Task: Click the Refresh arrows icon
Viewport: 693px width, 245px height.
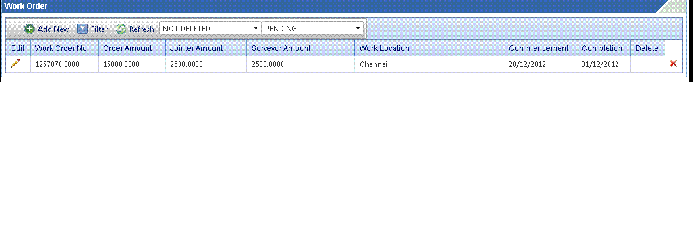Action: 121,29
